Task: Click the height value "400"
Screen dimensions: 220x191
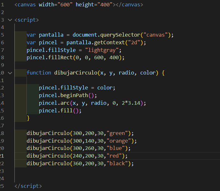Action: coord(105,5)
